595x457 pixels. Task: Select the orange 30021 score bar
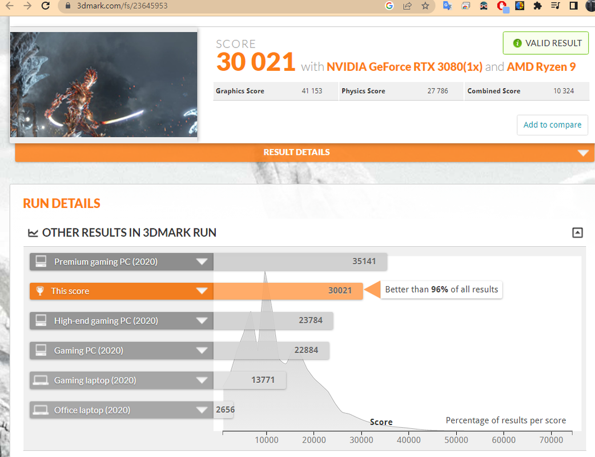(x=288, y=291)
